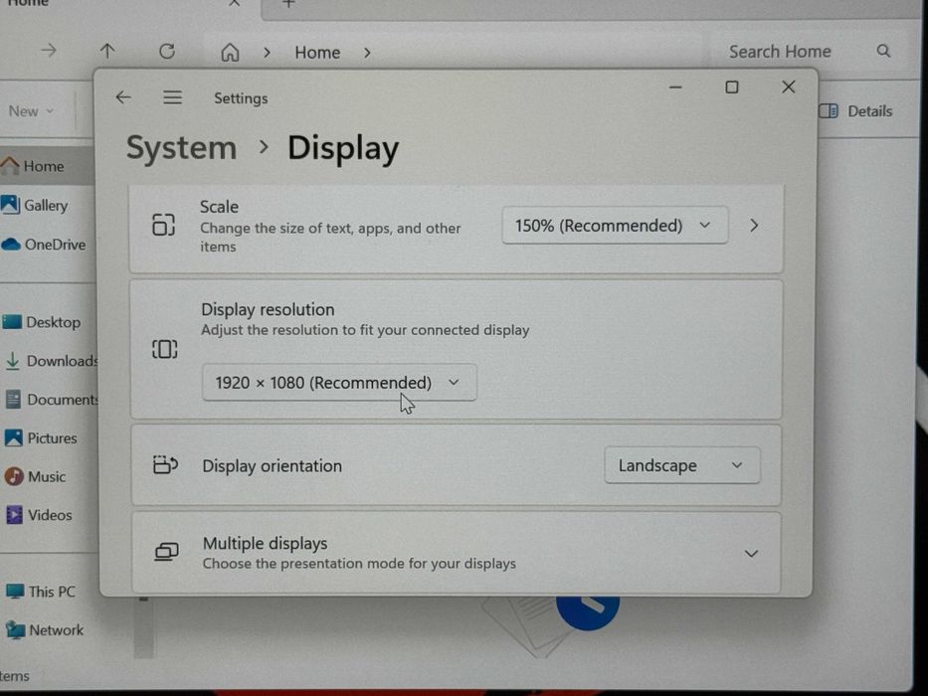Open the 1920 × 1080 resolution dropdown
Image resolution: width=928 pixels, height=696 pixels.
click(339, 383)
